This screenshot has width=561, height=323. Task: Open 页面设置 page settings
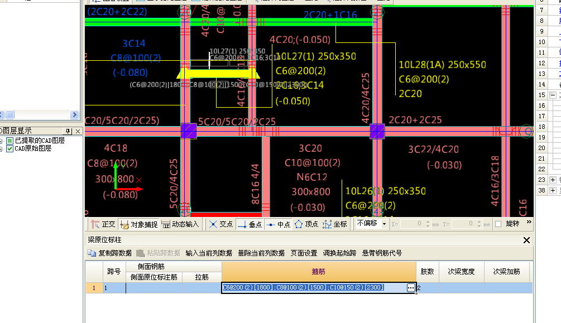click(x=304, y=253)
